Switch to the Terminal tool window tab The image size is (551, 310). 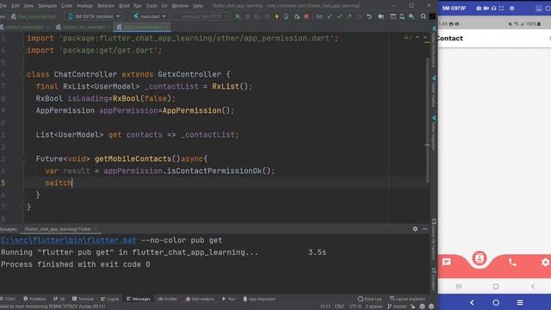(x=83, y=299)
